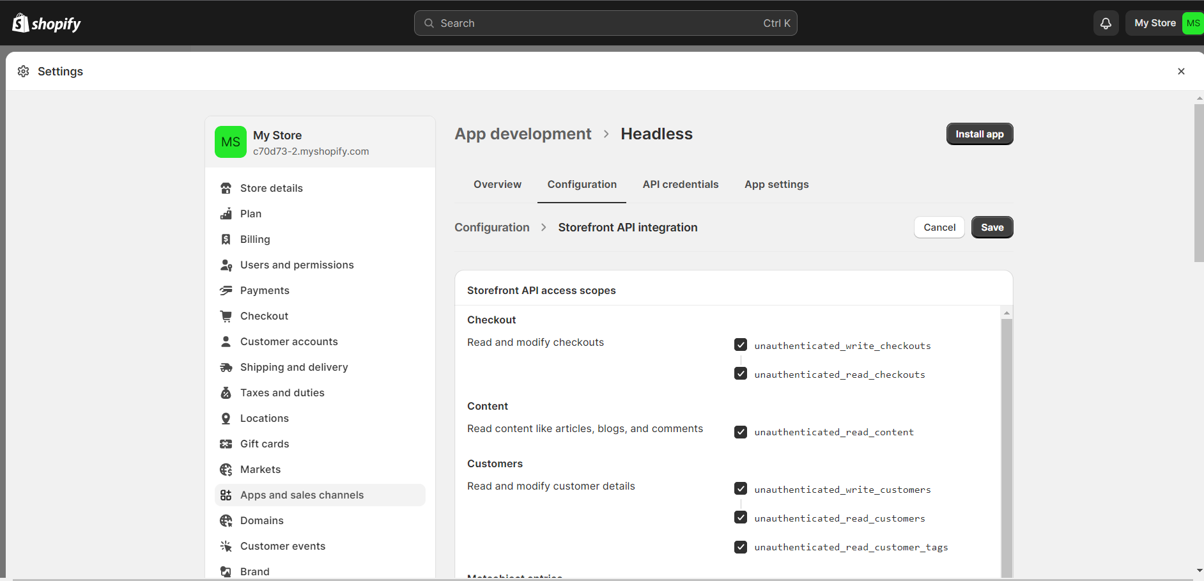Click the Save button
The image size is (1204, 581).
click(992, 228)
